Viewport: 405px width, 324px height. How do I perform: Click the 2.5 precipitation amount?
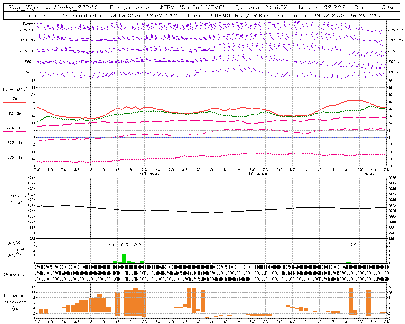tap(124, 245)
